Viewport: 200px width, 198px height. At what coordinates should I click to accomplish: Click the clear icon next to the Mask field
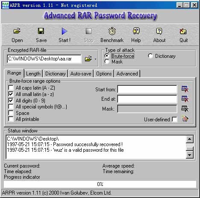[185, 108]
